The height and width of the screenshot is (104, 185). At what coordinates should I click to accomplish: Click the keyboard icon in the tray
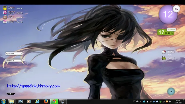pyautogui.click(x=137, y=101)
